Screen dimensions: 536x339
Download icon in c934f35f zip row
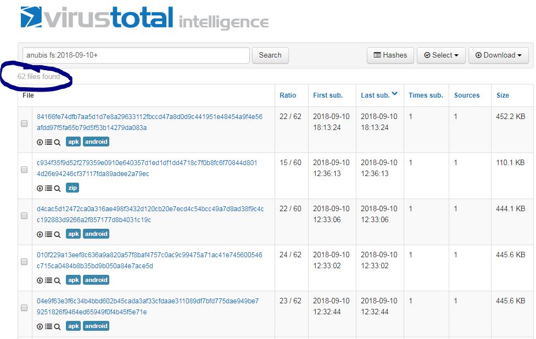tap(40, 188)
